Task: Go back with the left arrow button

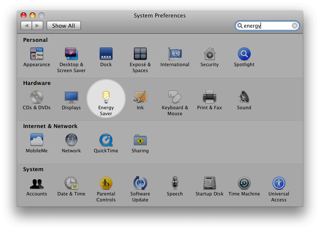Action: [27, 26]
